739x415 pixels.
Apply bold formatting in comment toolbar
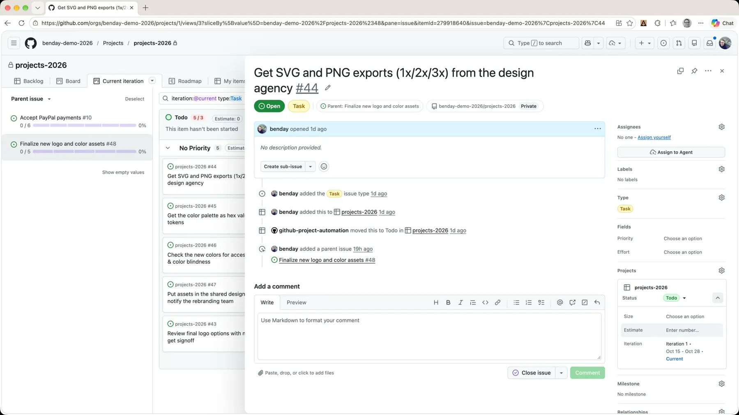tap(448, 303)
